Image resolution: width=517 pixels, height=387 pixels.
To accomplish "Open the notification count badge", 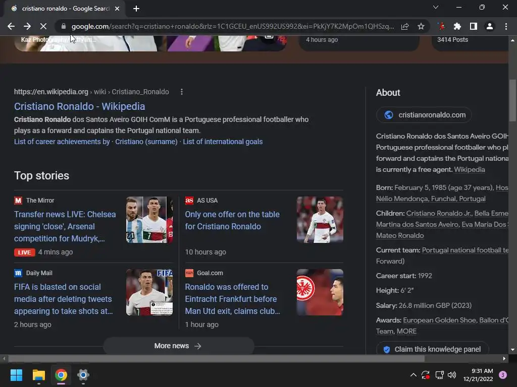I will tap(503, 375).
